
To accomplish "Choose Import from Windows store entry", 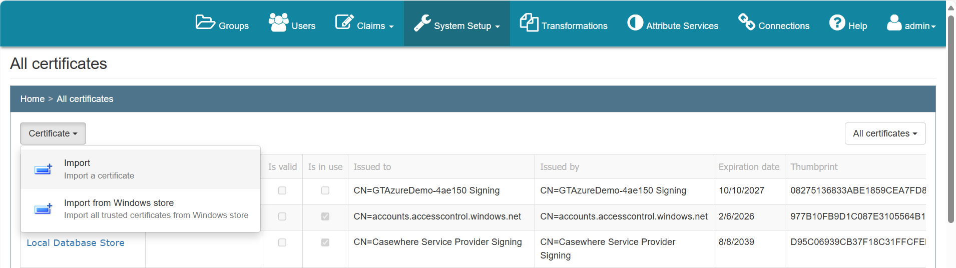I will [x=140, y=209].
